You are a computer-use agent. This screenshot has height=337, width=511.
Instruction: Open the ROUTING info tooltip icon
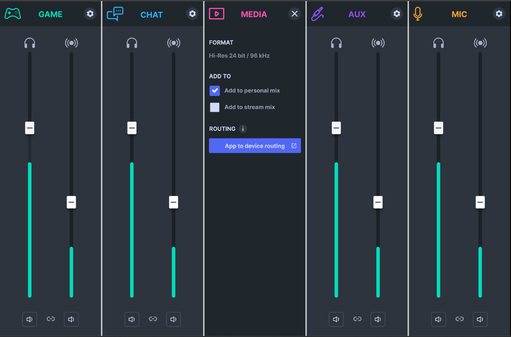tap(242, 129)
